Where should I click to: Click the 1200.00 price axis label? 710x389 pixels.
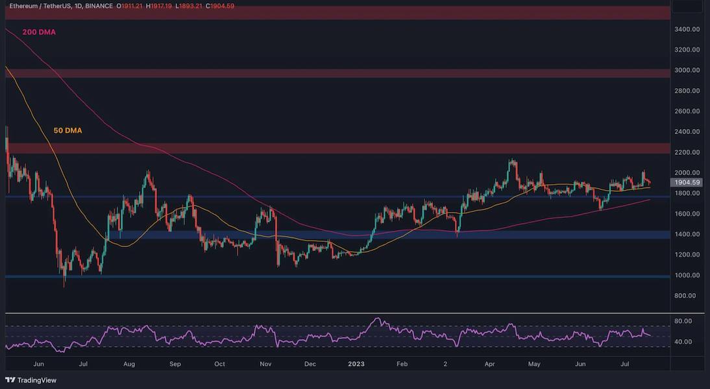click(687, 254)
